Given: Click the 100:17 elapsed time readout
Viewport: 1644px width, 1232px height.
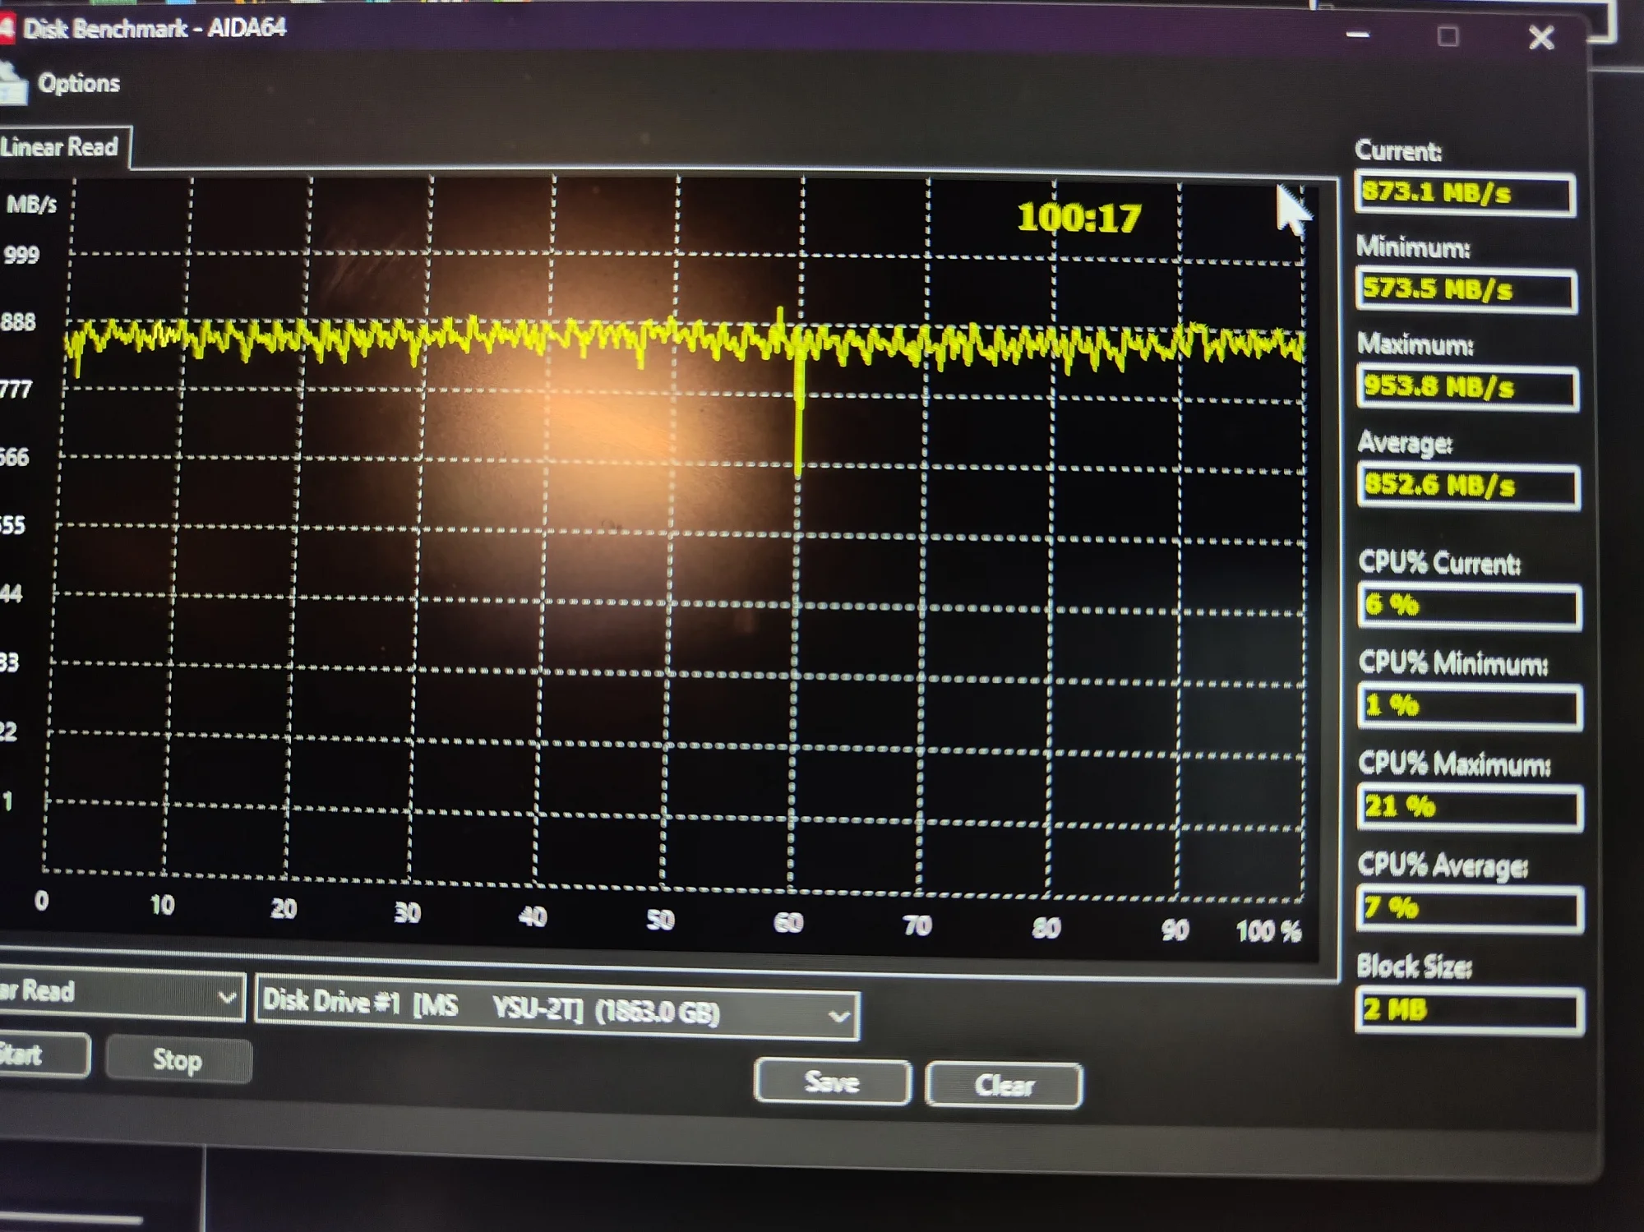Looking at the screenshot, I should (1078, 219).
